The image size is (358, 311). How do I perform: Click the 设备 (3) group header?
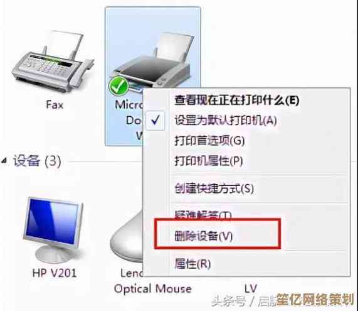coord(37,161)
